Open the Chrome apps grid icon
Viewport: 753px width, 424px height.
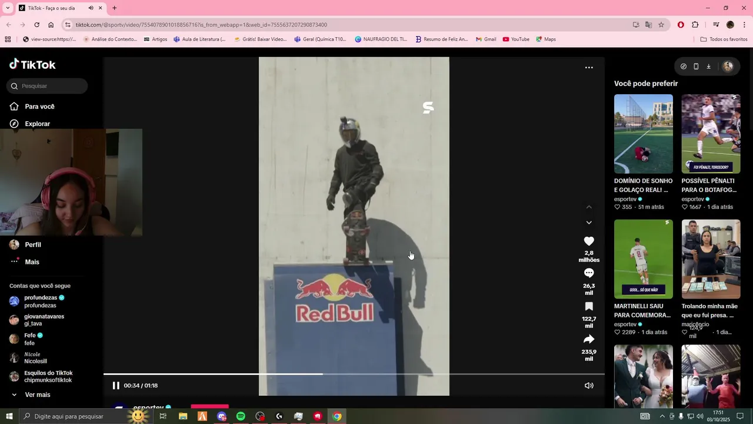coord(8,39)
